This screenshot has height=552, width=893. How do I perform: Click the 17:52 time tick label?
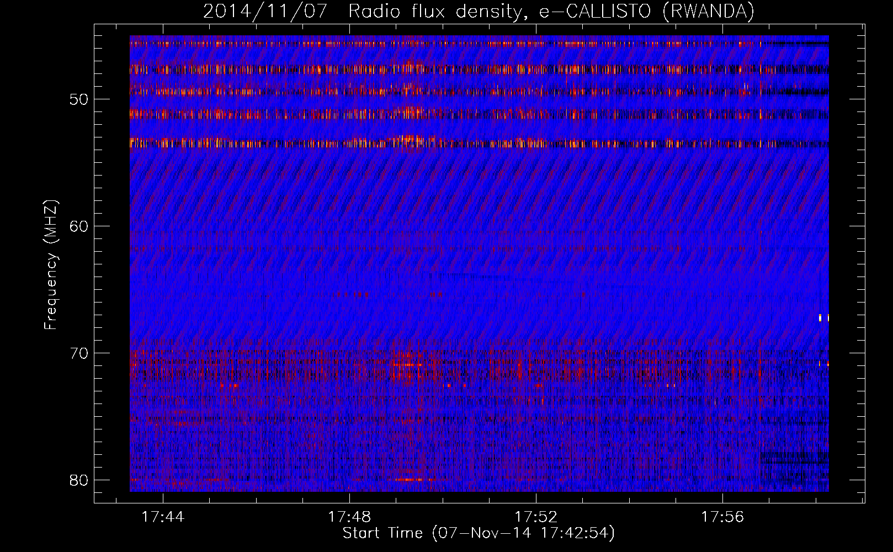pyautogui.click(x=536, y=517)
